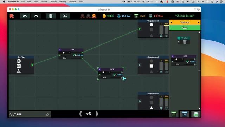
Task: Undo the last action
Action: [x=25, y=16]
